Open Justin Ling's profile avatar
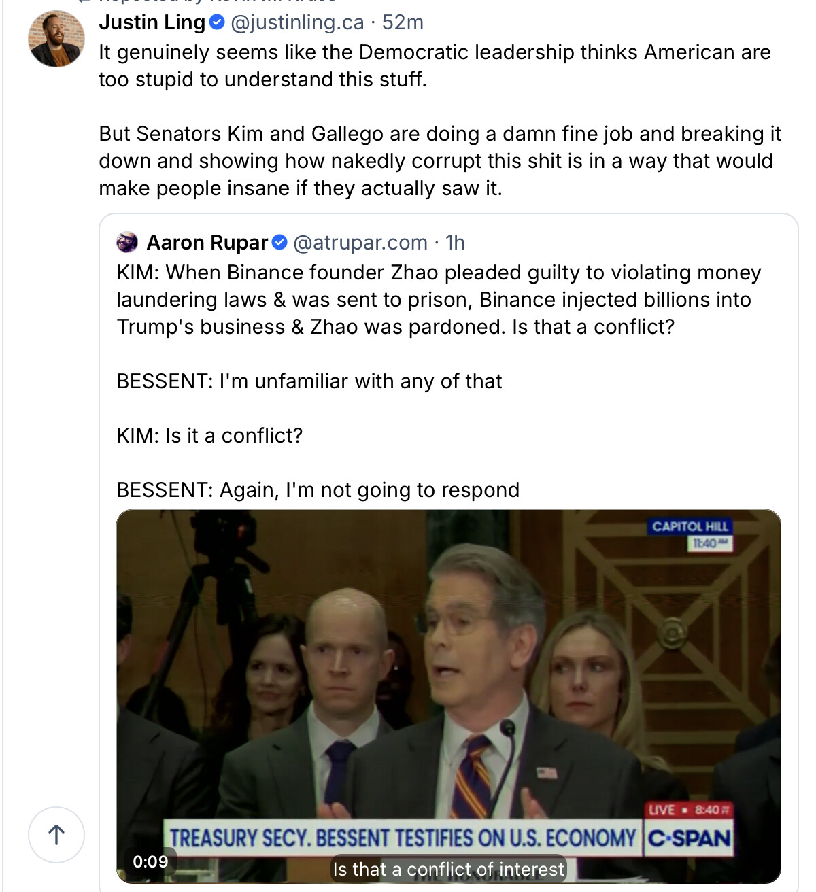This screenshot has height=892, width=816. coord(56,39)
